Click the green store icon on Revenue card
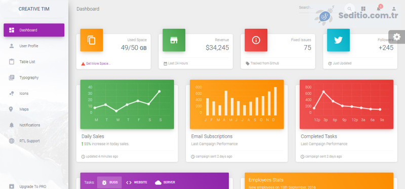 [x=174, y=40]
